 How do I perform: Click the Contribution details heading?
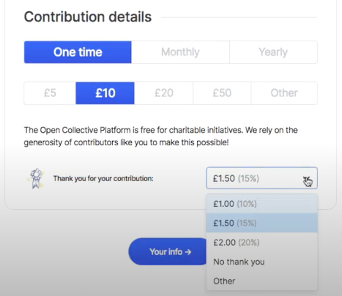[x=88, y=17]
